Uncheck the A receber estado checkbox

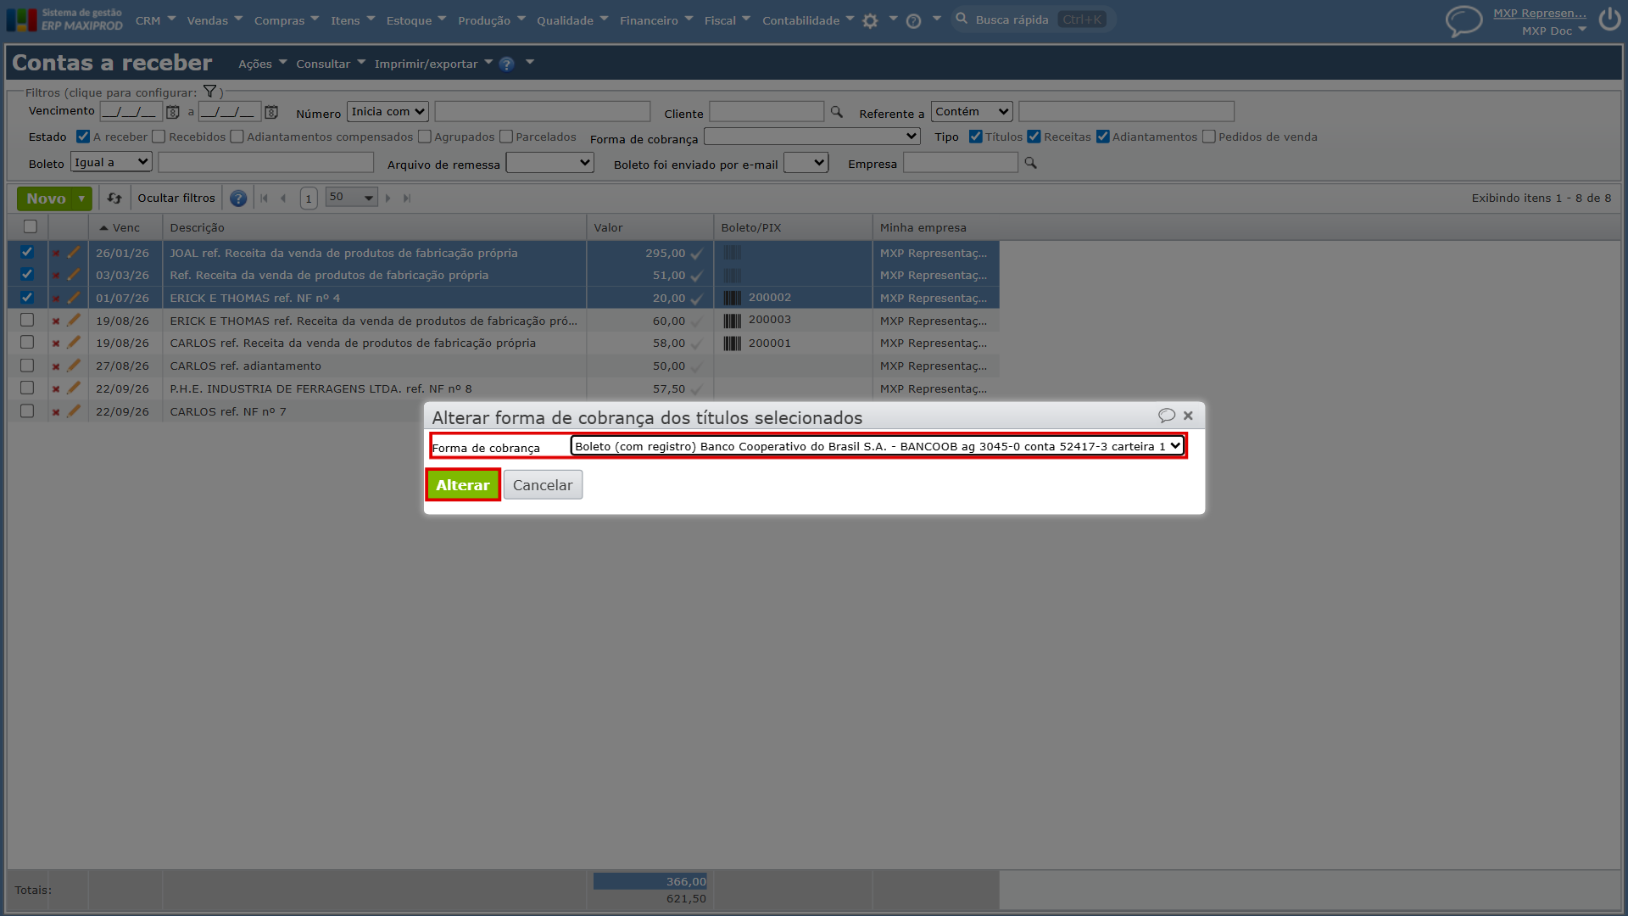pyautogui.click(x=83, y=137)
